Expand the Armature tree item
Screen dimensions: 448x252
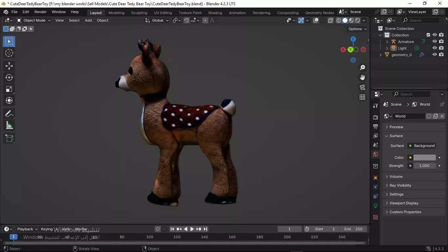387,42
